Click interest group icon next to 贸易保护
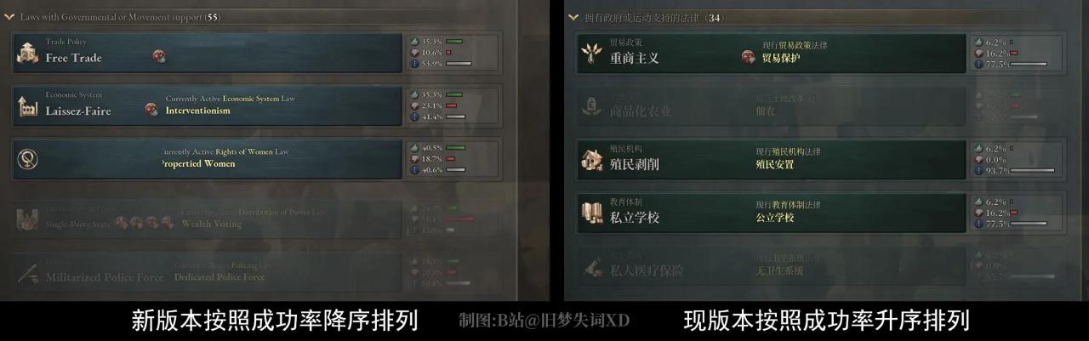 748,57
